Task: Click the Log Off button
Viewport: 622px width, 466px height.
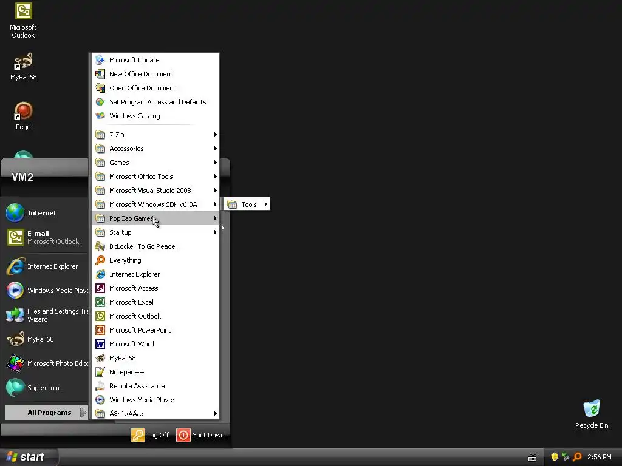Action: point(150,434)
